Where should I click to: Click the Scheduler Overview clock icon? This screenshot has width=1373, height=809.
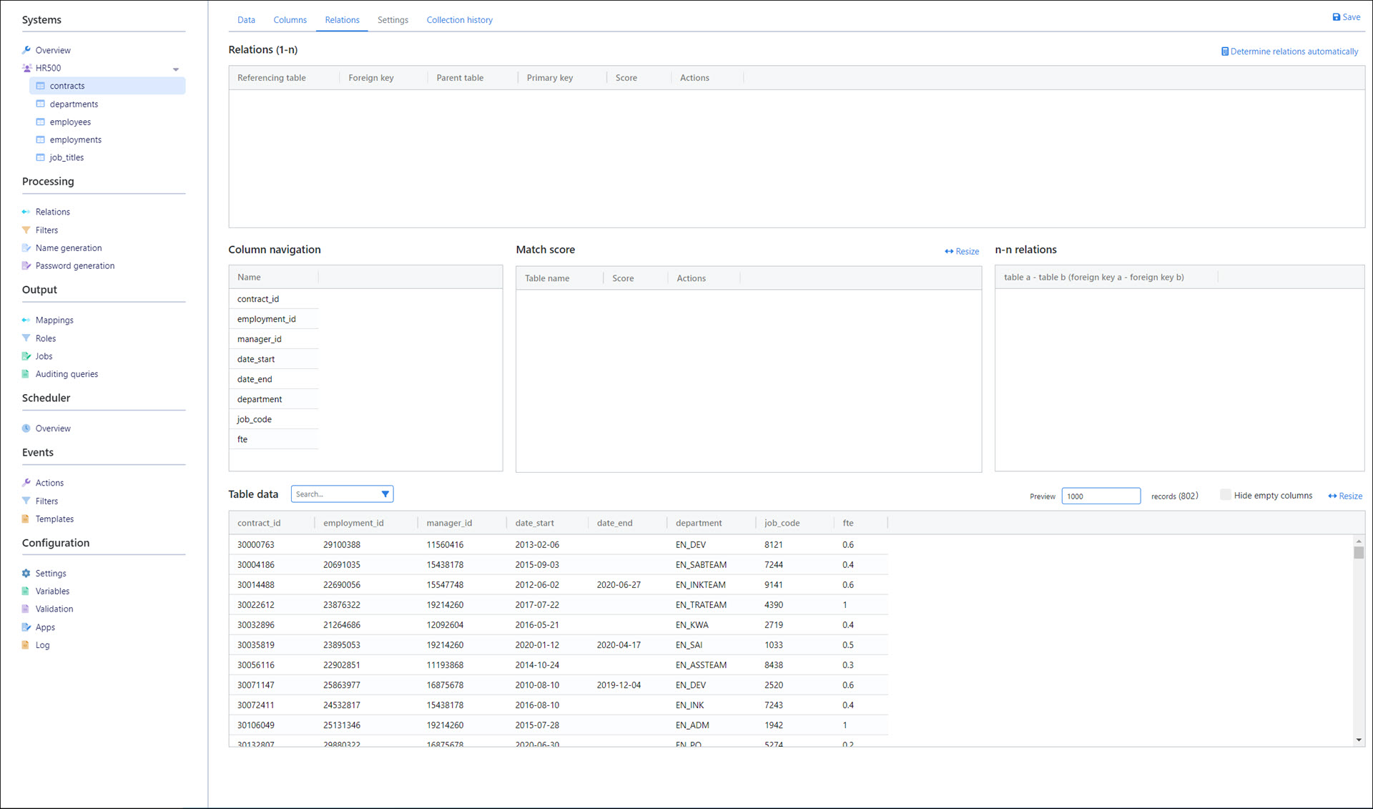pos(26,428)
